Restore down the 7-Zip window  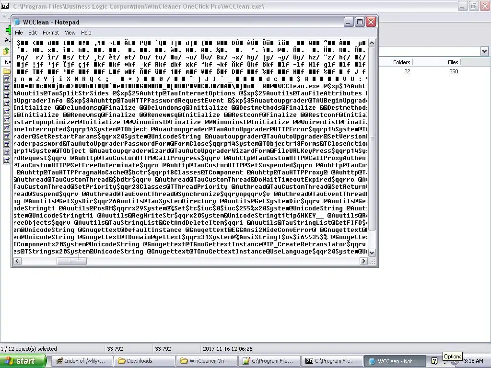click(x=474, y=6)
